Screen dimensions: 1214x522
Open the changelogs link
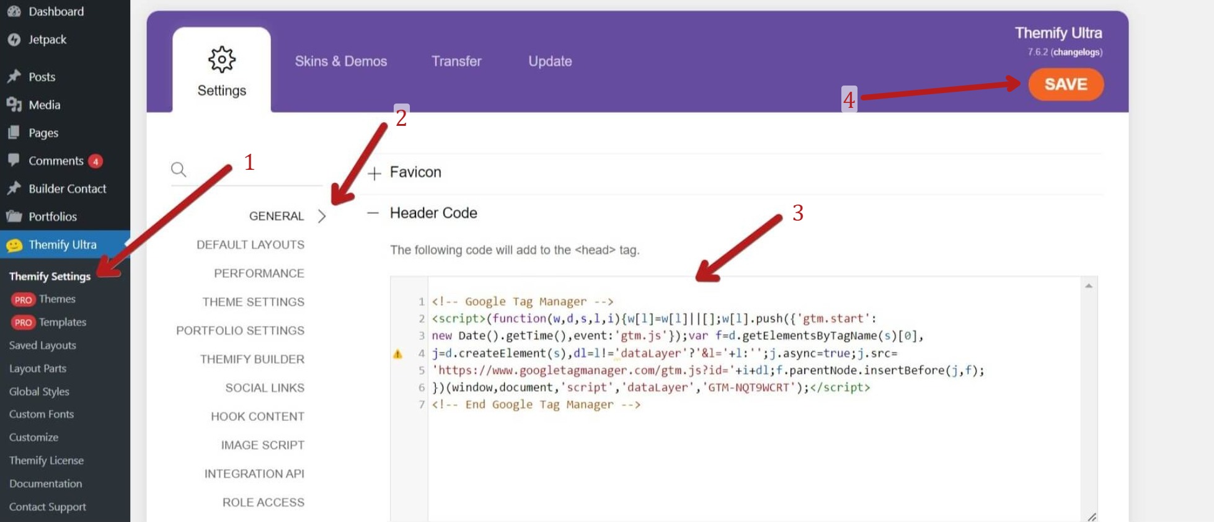click(x=1076, y=52)
